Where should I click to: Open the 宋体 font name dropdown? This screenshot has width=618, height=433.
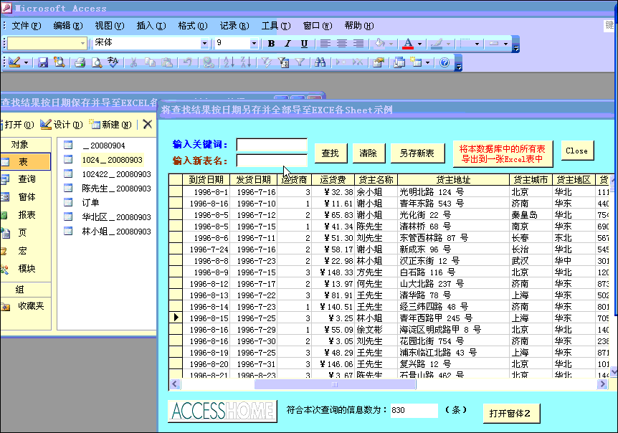click(x=204, y=43)
